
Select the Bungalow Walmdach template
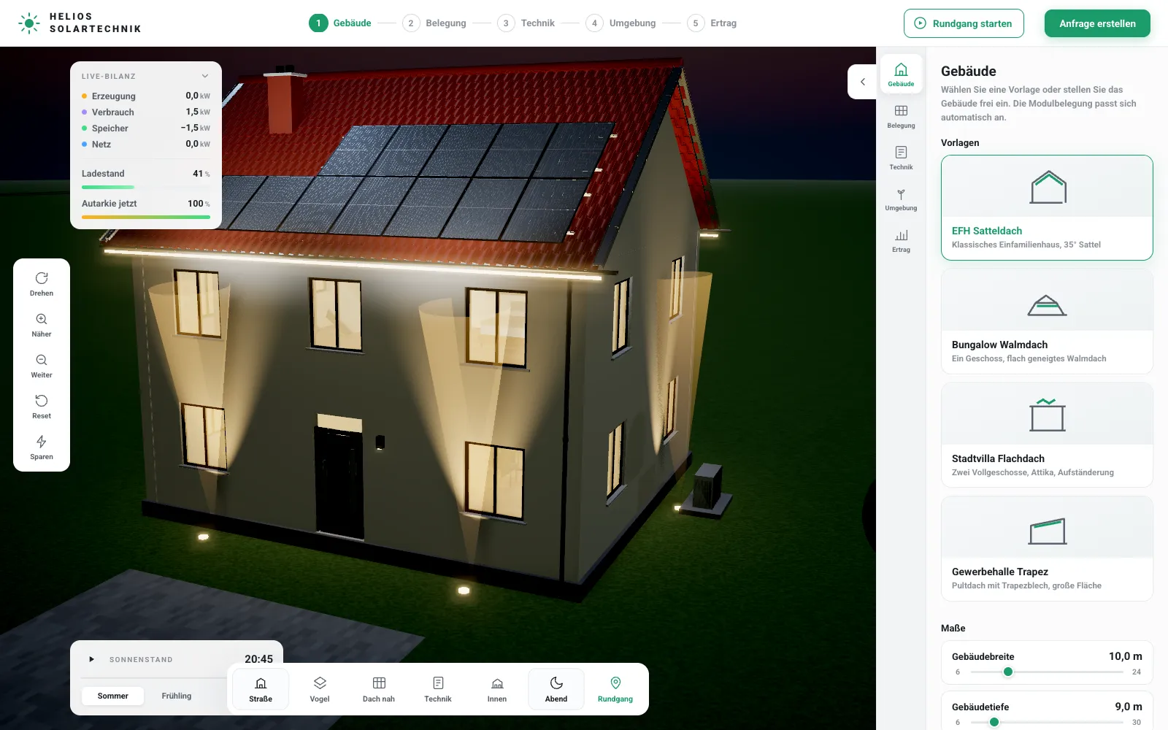coord(1047,321)
